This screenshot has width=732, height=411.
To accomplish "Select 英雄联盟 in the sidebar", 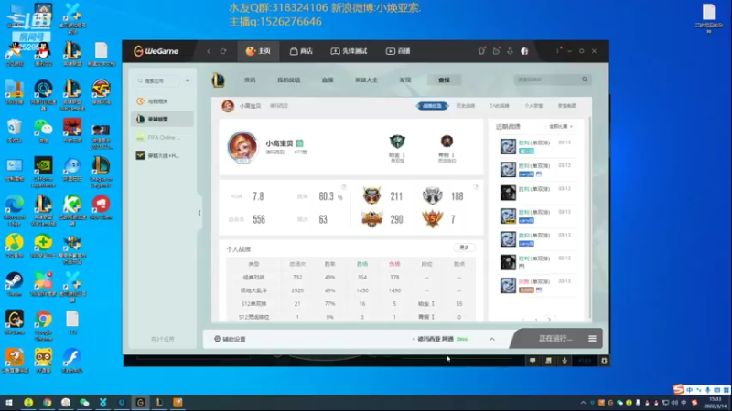I will point(162,120).
